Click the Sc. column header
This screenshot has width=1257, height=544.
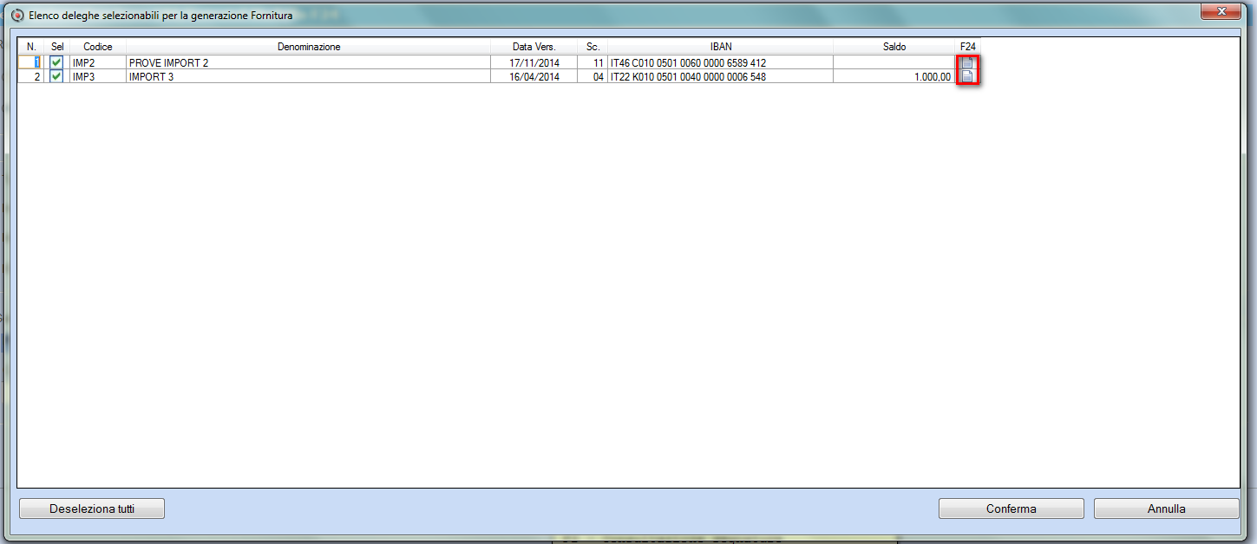click(592, 47)
